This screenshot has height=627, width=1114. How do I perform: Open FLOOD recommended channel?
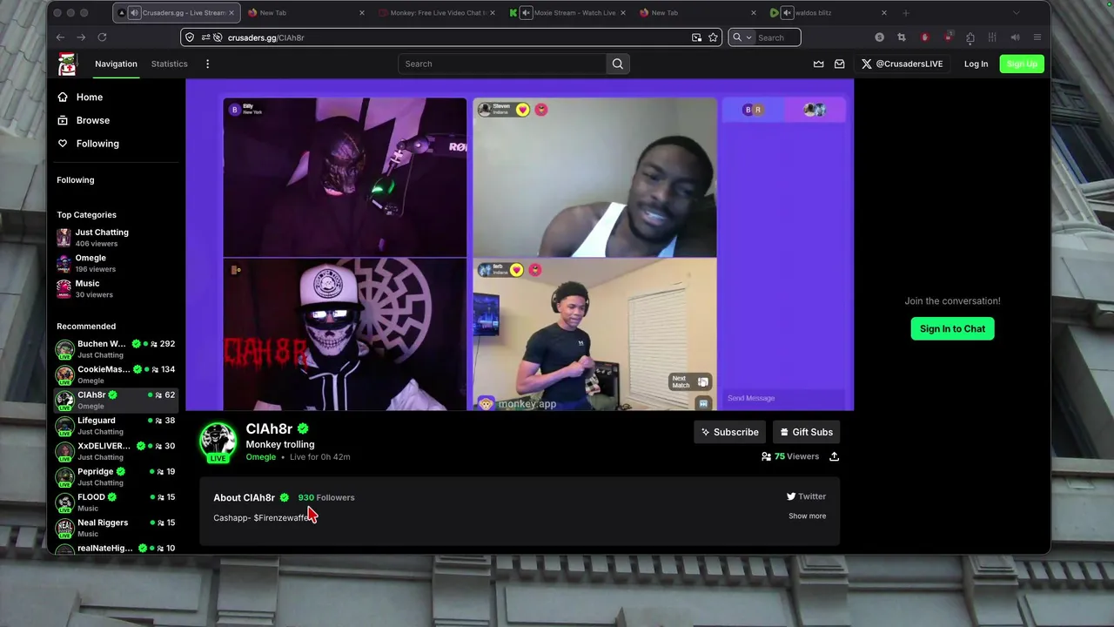[x=116, y=502]
